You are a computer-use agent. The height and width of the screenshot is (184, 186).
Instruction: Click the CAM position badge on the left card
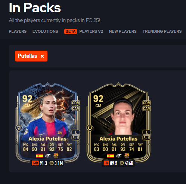(x=76, y=108)
